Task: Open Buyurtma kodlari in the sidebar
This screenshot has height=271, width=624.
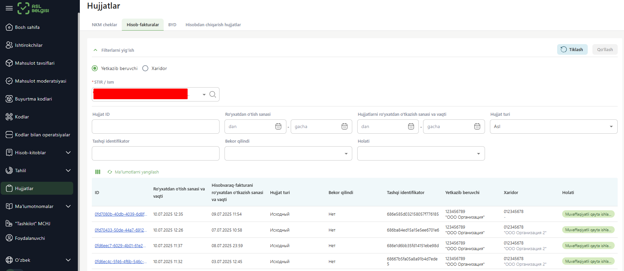Action: tap(33, 99)
